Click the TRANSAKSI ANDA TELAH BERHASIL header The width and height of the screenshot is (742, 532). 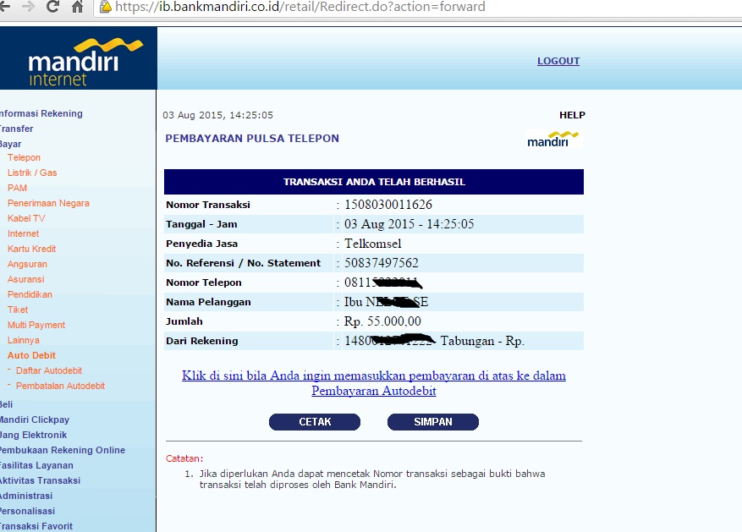(x=374, y=182)
